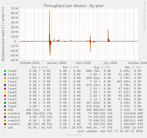Click the nvme1n1 dark purple swatch

tap(5, 117)
